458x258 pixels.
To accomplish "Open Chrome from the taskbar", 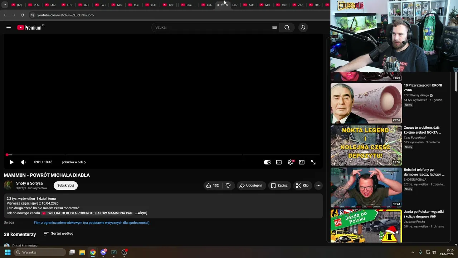I will coord(93,252).
